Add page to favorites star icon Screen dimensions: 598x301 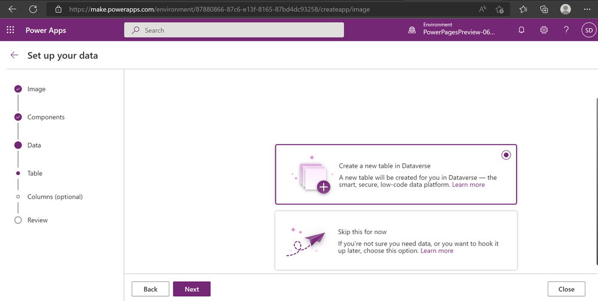[x=500, y=9]
